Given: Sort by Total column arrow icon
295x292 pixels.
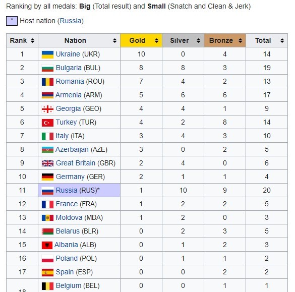Looking at the screenshot, I should tap(282, 40).
